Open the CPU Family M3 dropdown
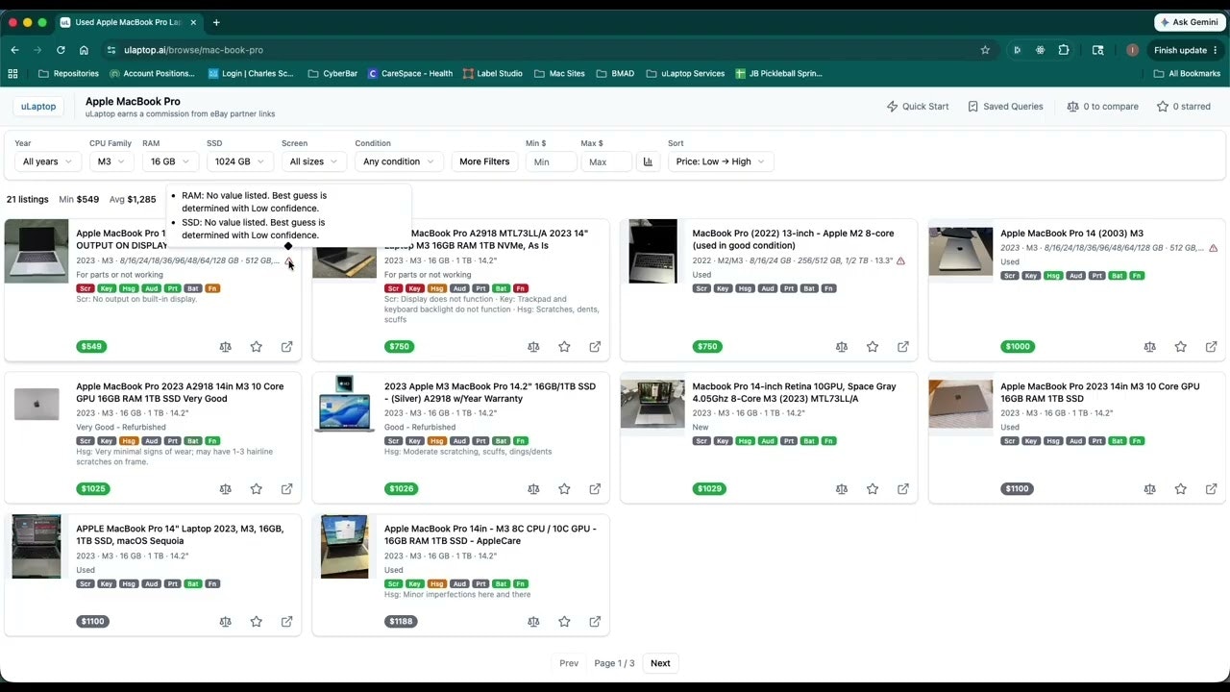This screenshot has width=1230, height=692. pyautogui.click(x=111, y=161)
